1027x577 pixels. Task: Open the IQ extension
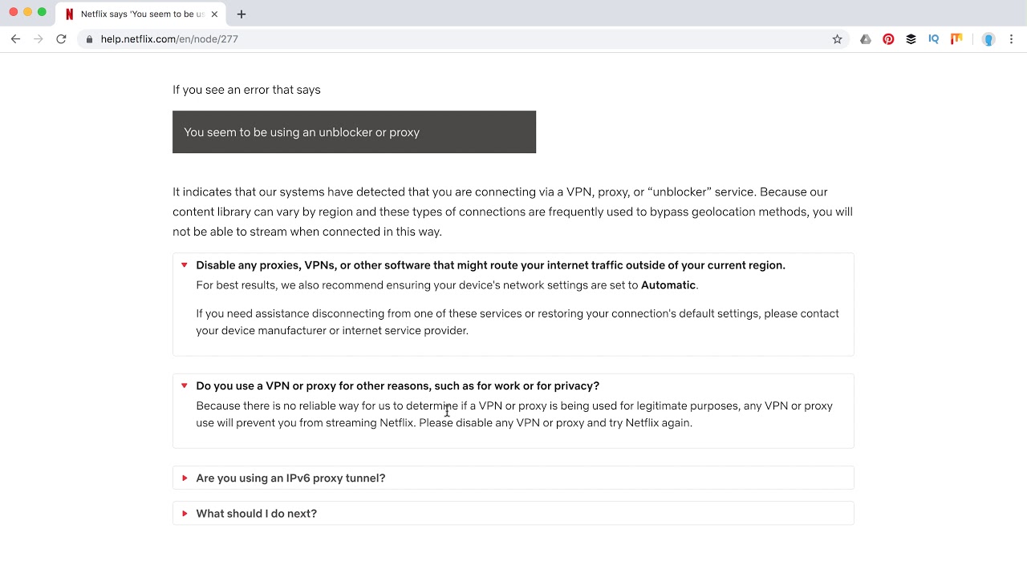tap(933, 39)
